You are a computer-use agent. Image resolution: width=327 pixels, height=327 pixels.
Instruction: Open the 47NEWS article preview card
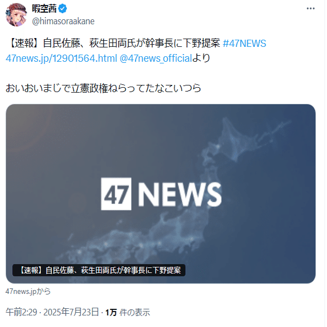coord(160,194)
